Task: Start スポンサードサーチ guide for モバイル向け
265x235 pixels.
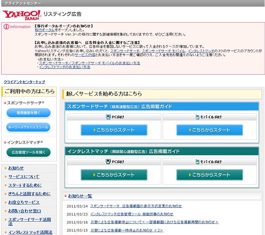Action: pos(210,130)
